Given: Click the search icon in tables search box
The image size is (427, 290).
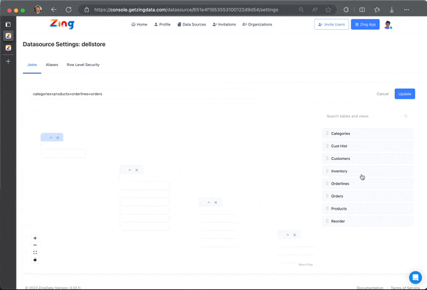Looking at the screenshot, I should click(406, 116).
